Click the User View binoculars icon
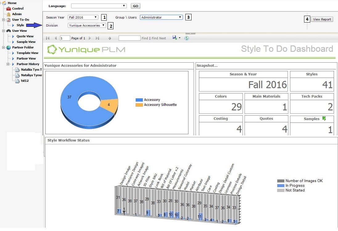 click(8, 31)
